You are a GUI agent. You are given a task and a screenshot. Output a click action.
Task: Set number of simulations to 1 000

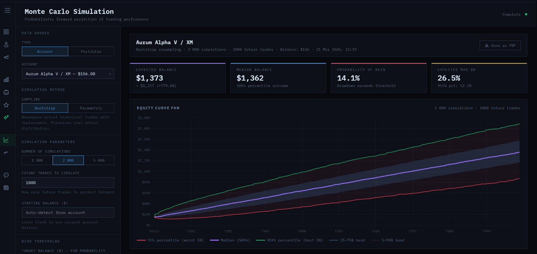click(37, 160)
